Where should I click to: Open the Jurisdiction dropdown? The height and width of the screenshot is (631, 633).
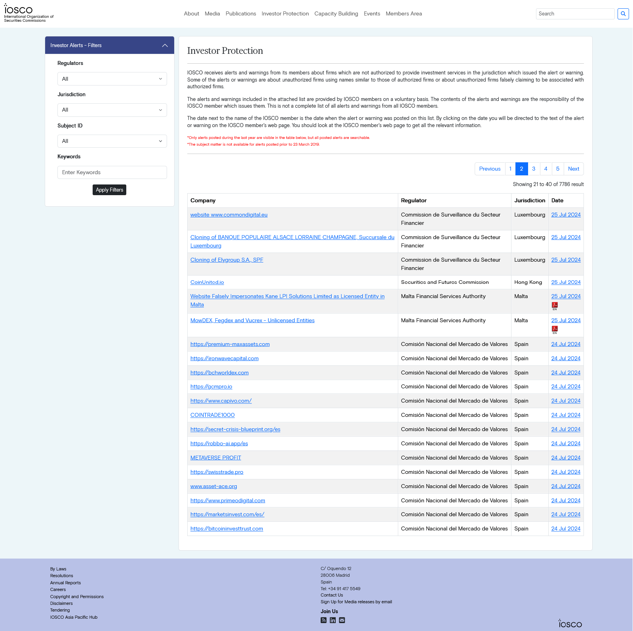(x=112, y=110)
